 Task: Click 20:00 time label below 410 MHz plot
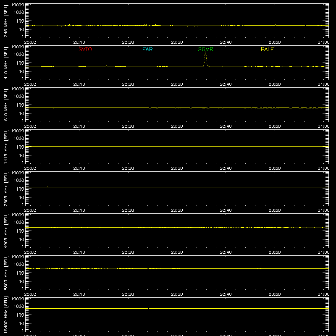(30, 84)
